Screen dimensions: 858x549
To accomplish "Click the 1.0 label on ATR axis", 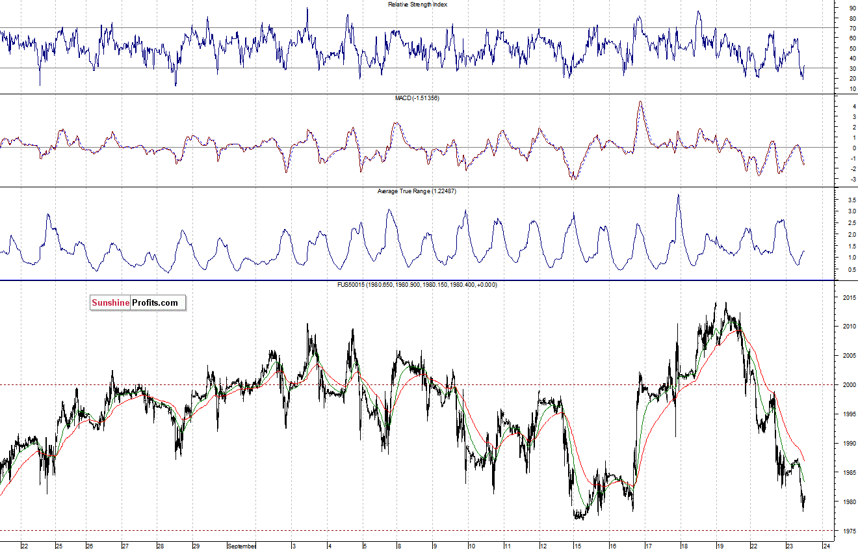I will point(851,258).
